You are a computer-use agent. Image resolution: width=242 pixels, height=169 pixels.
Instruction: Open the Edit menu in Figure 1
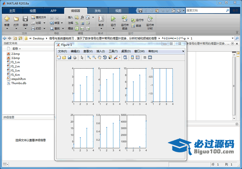pos(75,51)
